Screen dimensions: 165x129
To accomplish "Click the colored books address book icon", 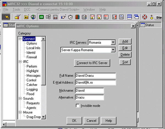I will coord(77,17).
